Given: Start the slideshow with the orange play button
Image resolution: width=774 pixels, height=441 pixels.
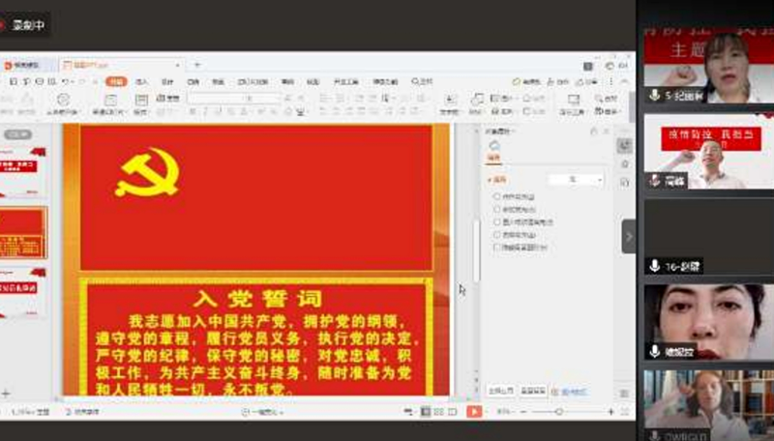Looking at the screenshot, I should coord(474,412).
